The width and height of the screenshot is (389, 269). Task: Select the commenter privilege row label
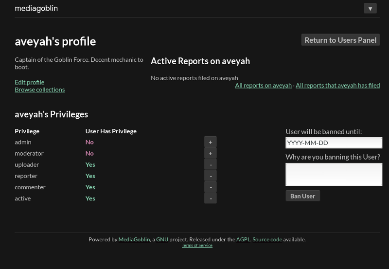pos(30,187)
